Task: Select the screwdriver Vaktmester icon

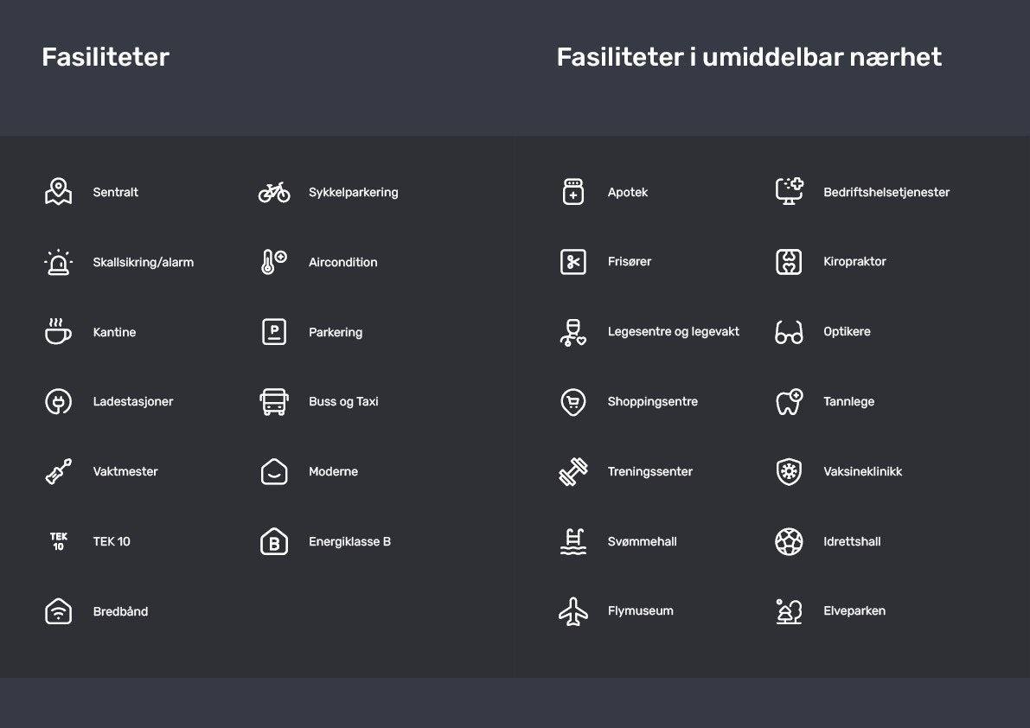Action: (x=59, y=471)
